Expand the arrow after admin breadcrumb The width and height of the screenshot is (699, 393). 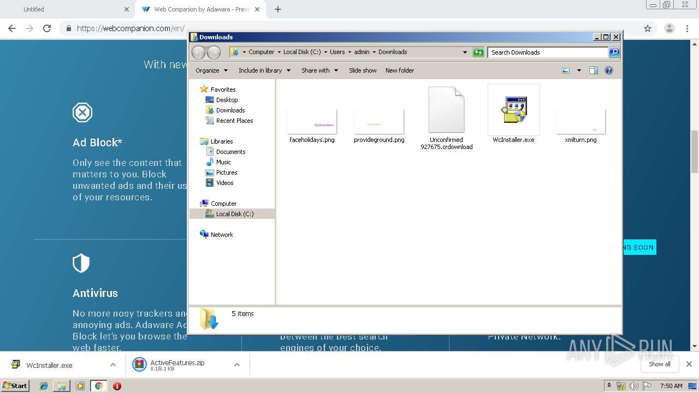[x=374, y=52]
